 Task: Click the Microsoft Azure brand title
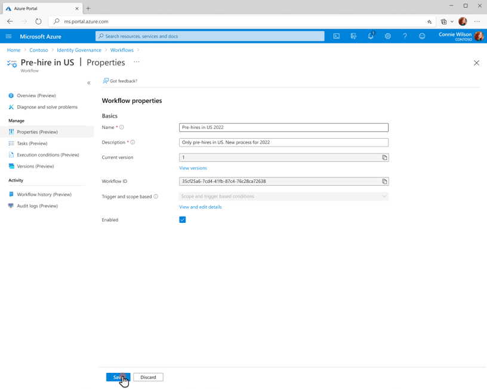pyautogui.click(x=41, y=36)
